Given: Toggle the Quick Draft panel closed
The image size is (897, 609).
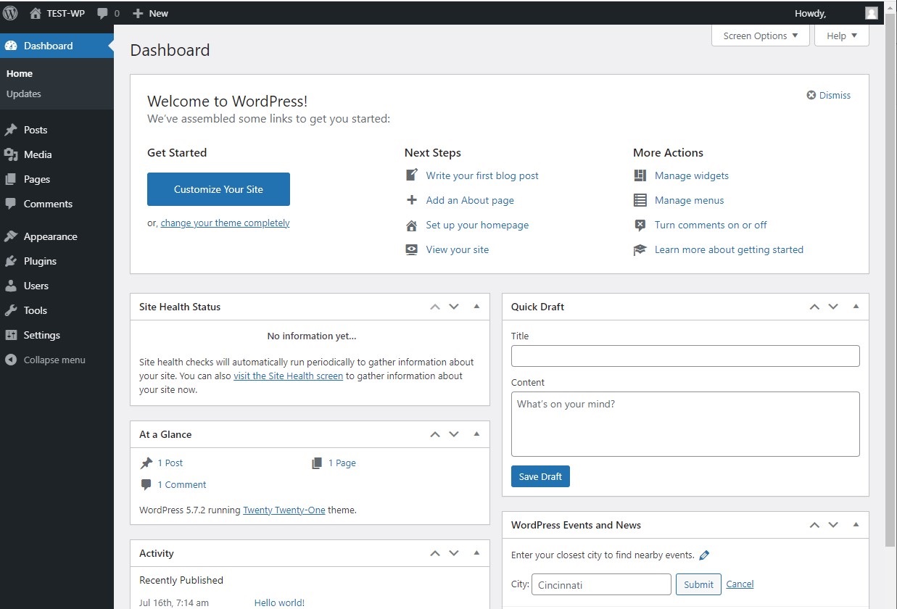Looking at the screenshot, I should tap(856, 307).
